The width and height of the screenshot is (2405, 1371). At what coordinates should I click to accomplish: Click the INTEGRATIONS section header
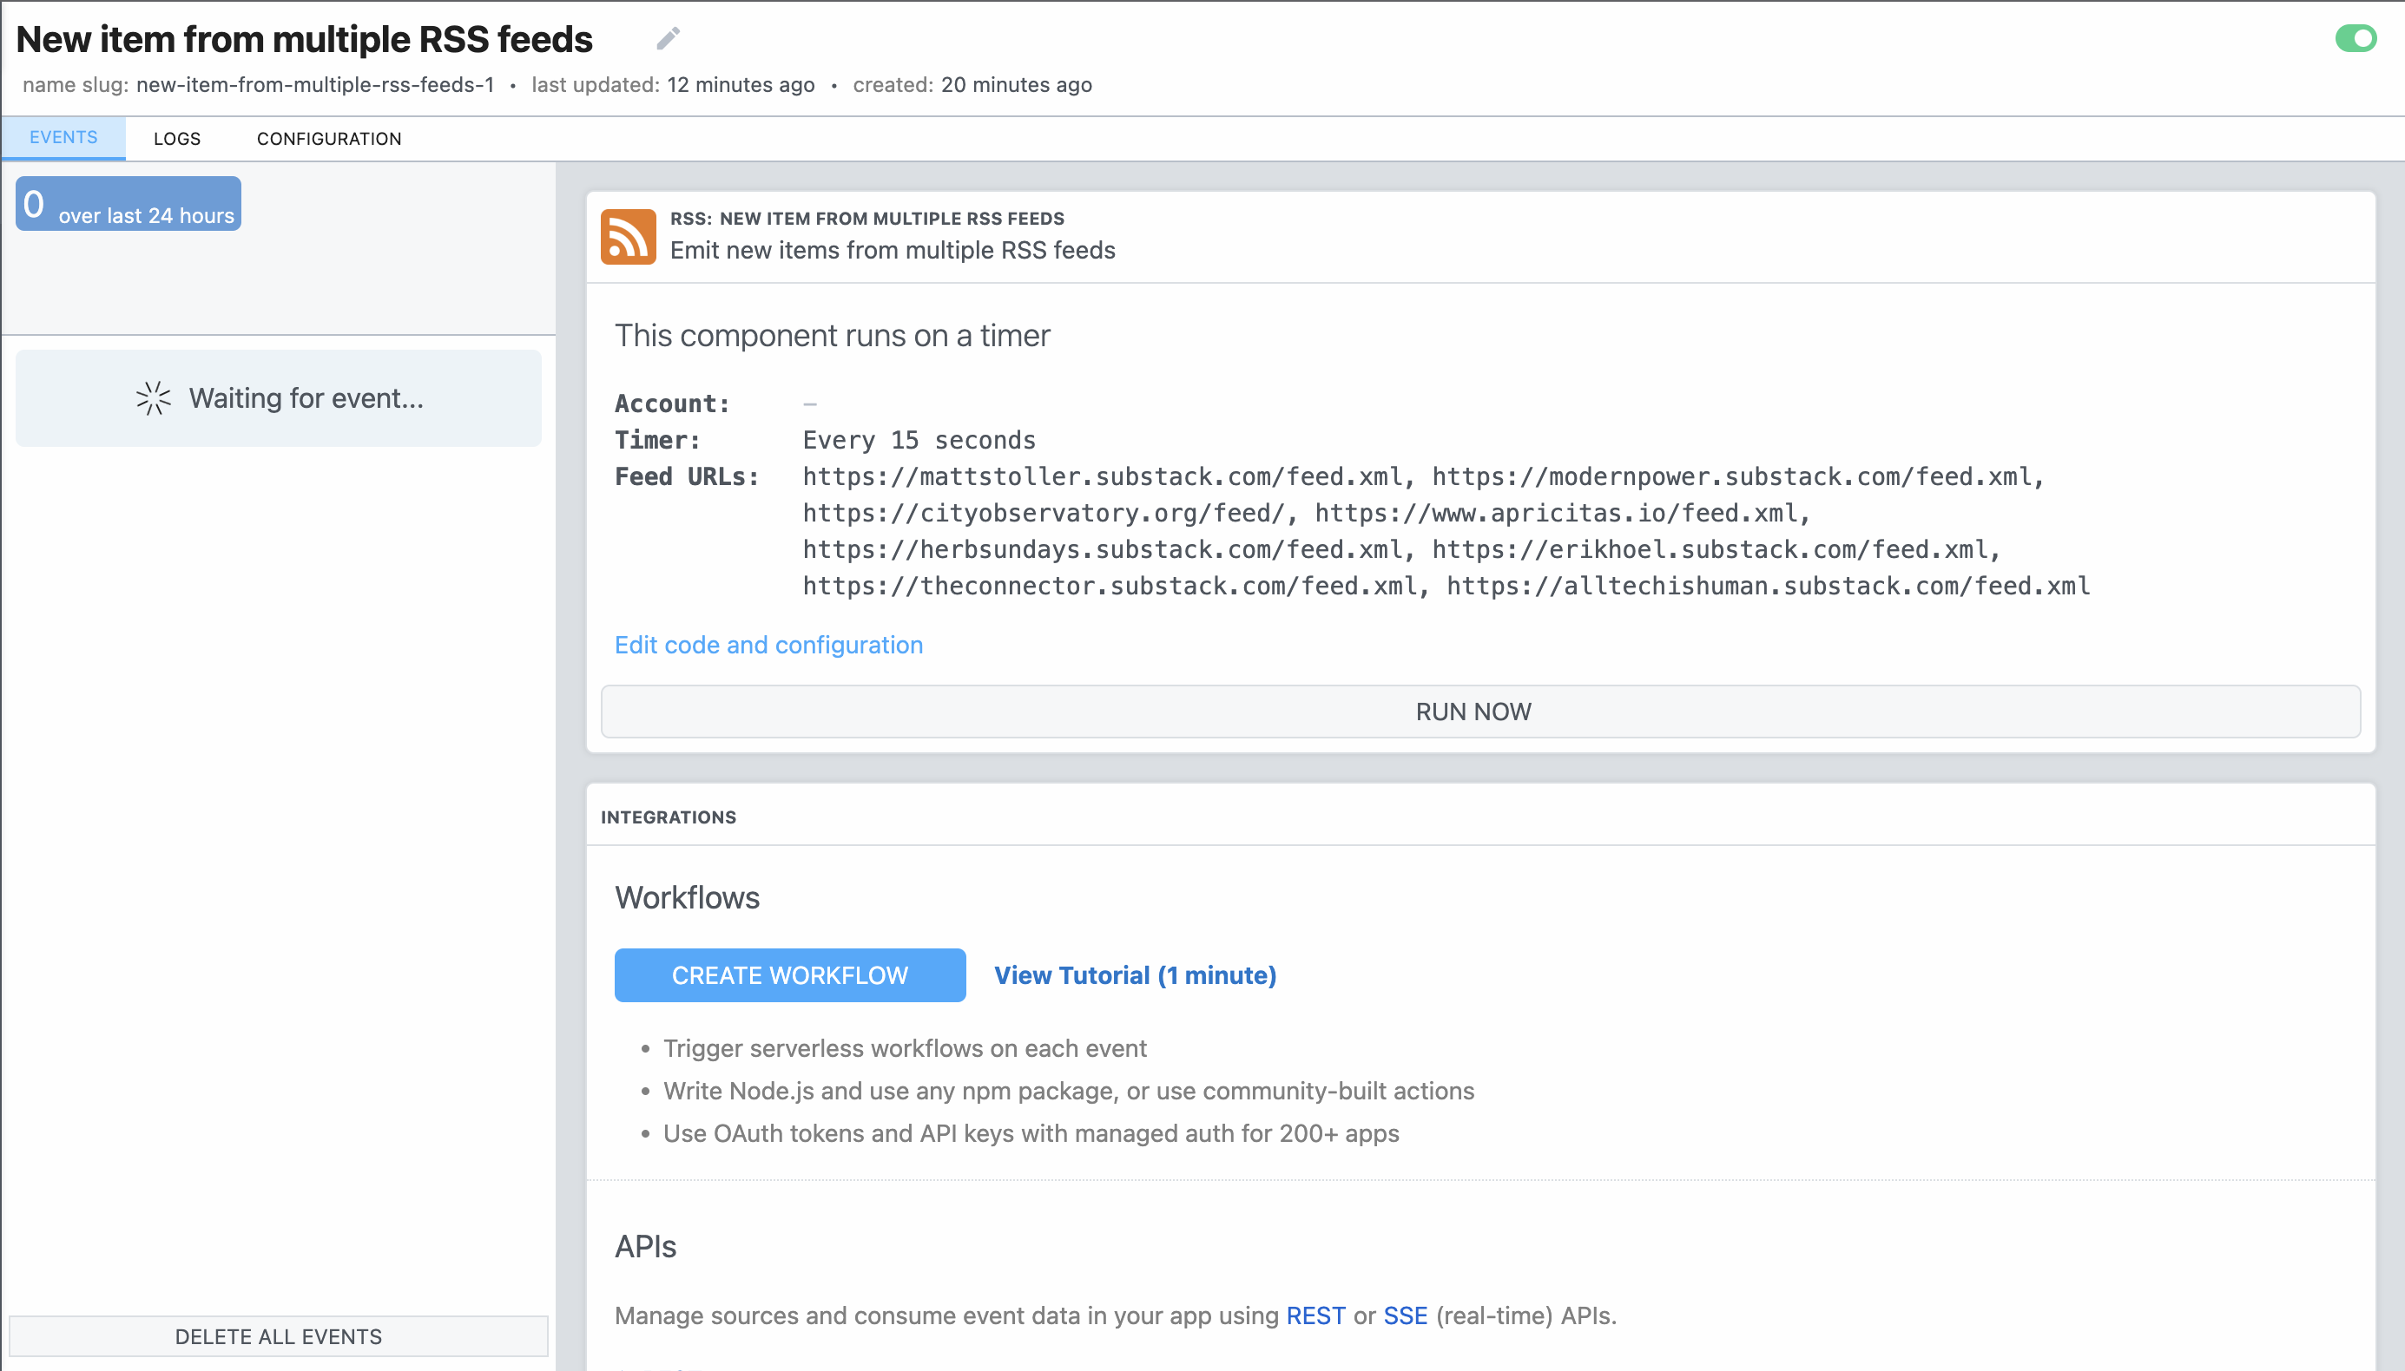(x=667, y=817)
